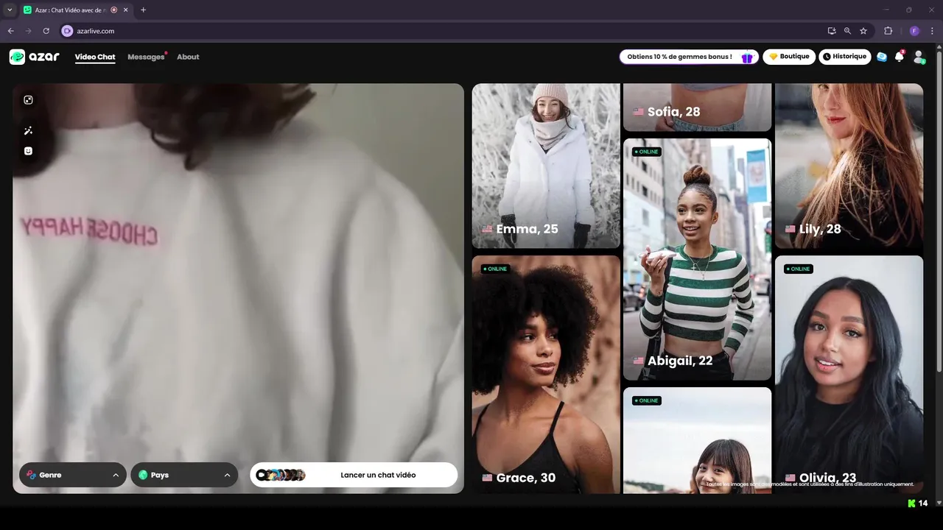Click Lancer un chat vidéo
The image size is (943, 530).
tap(354, 475)
